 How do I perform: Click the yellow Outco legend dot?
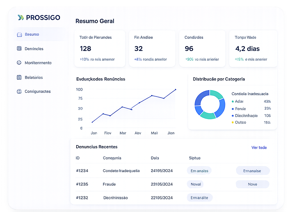pos(233,122)
